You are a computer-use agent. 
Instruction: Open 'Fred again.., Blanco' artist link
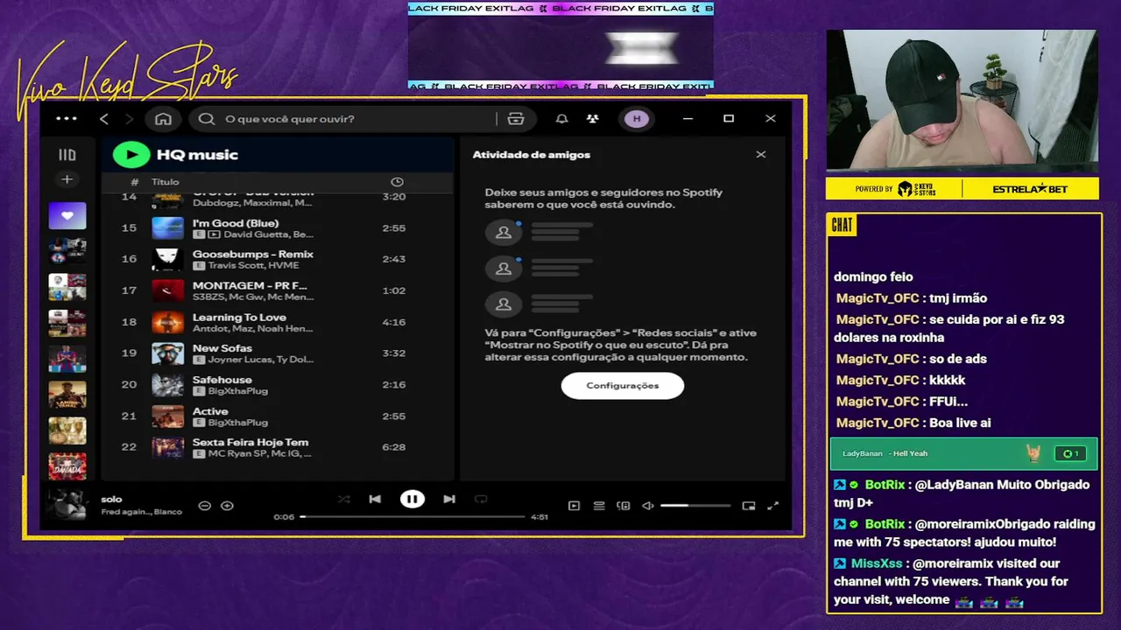click(142, 512)
